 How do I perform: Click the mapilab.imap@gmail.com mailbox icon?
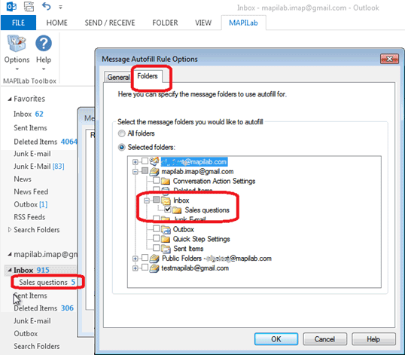click(x=154, y=171)
